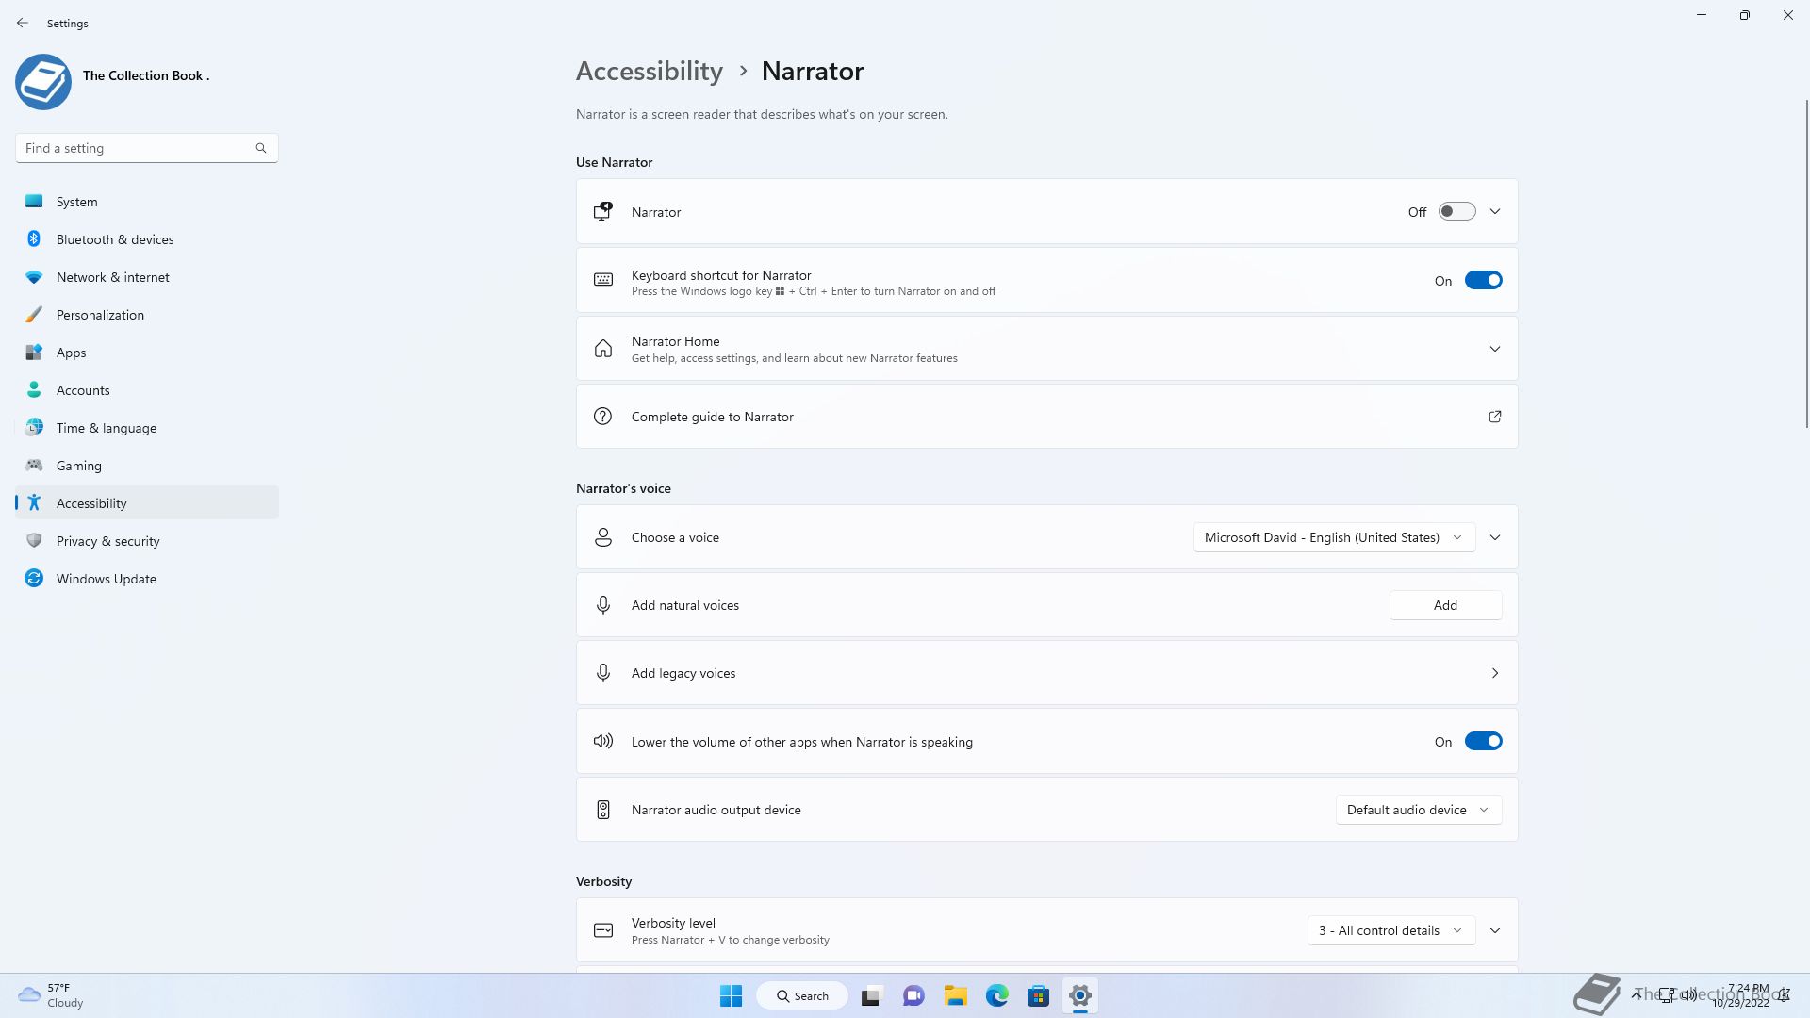Expand the Choose a voice row
This screenshot has width=1810, height=1018.
coord(1495,537)
